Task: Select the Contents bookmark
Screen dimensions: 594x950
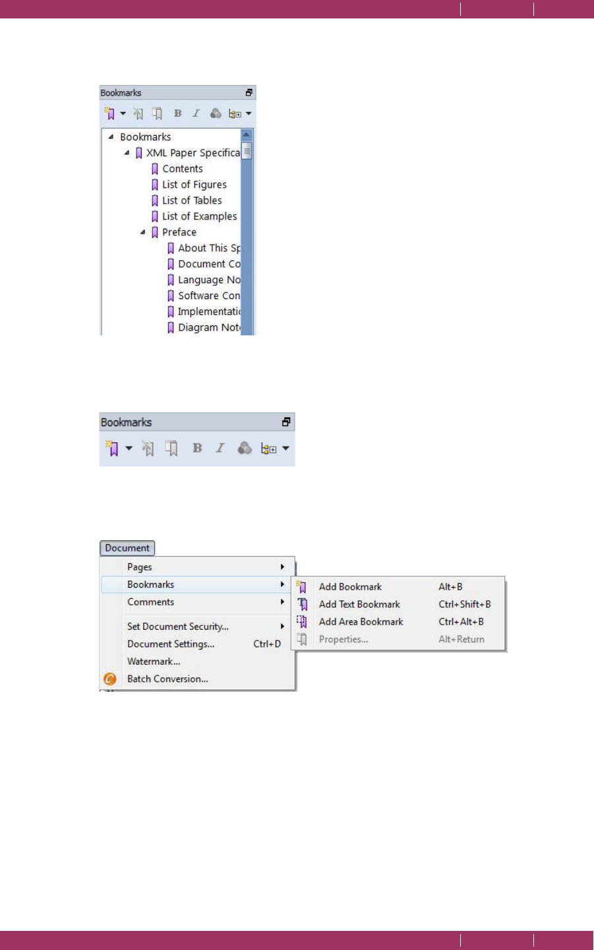Action: click(x=183, y=169)
